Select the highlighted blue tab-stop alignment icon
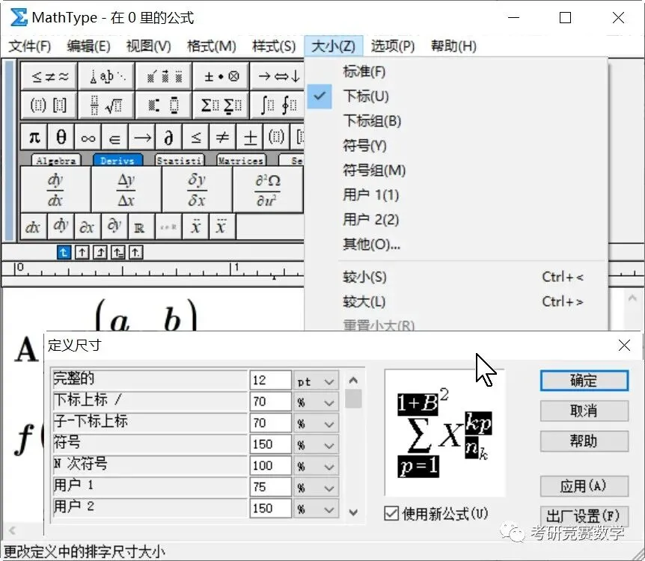This screenshot has height=561, width=645. tap(64, 252)
